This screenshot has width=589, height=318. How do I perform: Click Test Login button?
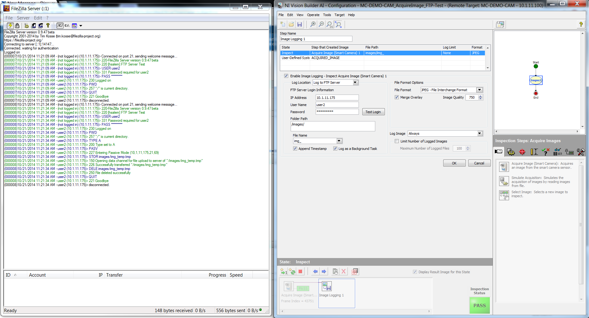373,112
